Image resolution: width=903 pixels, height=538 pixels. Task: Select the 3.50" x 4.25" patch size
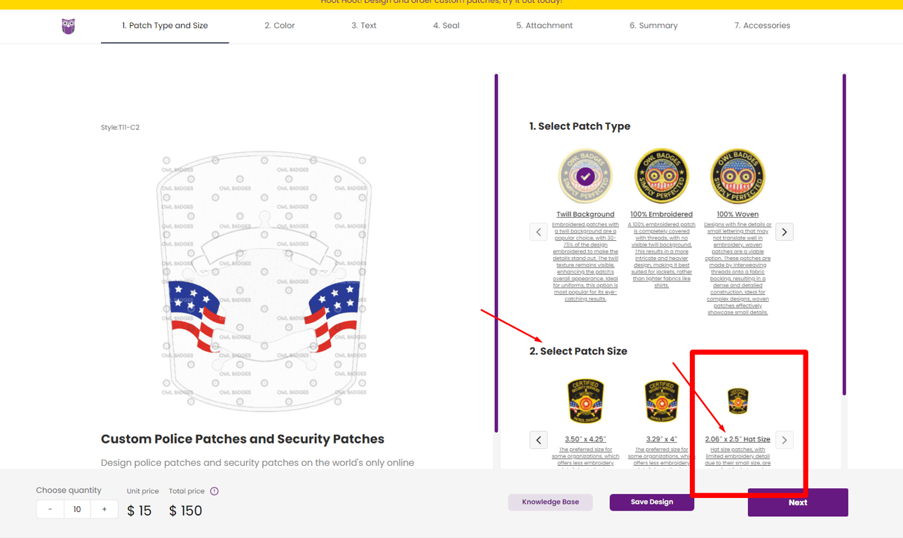(585, 401)
